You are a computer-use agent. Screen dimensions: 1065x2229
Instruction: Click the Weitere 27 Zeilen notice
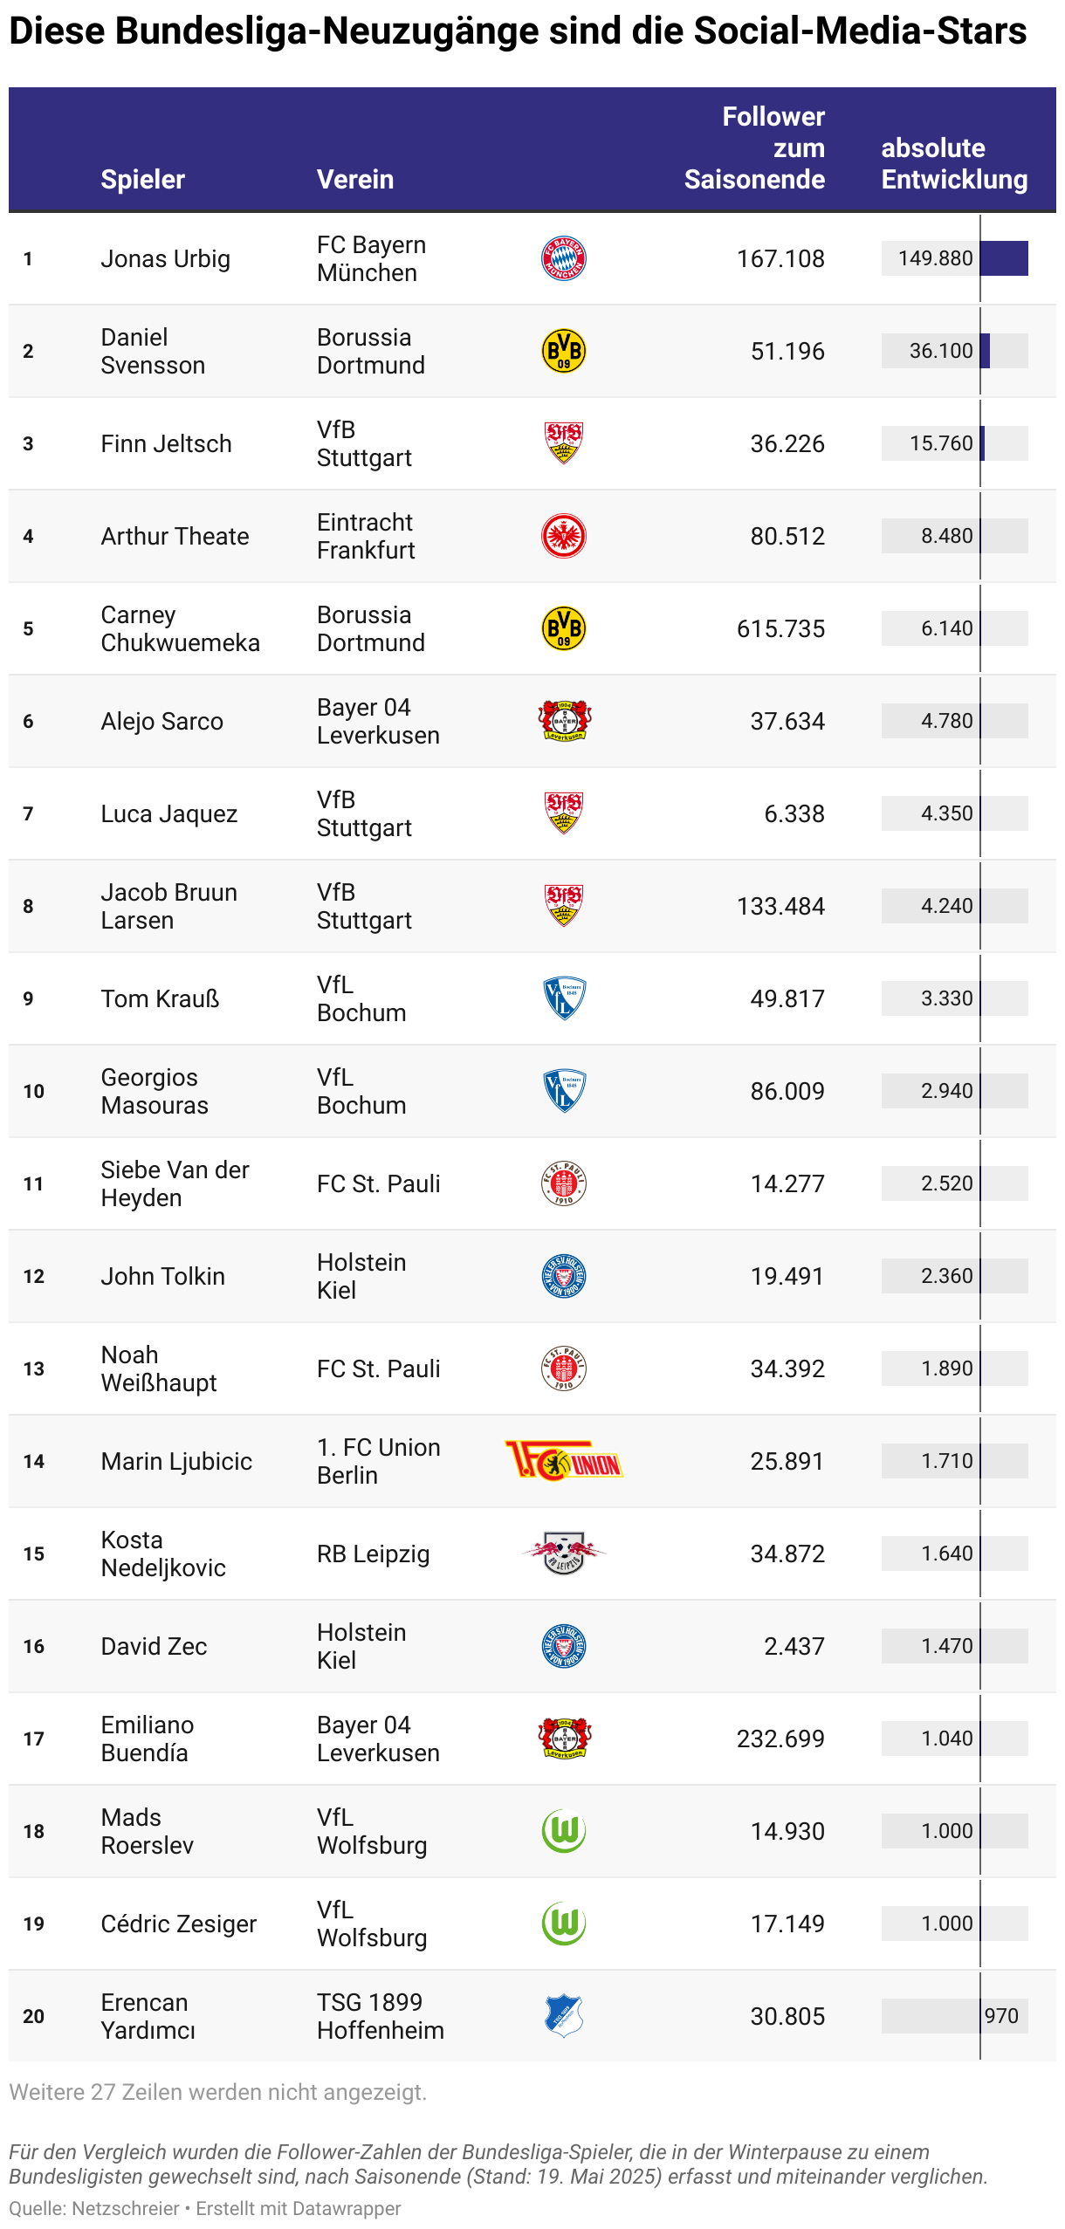218,2093
